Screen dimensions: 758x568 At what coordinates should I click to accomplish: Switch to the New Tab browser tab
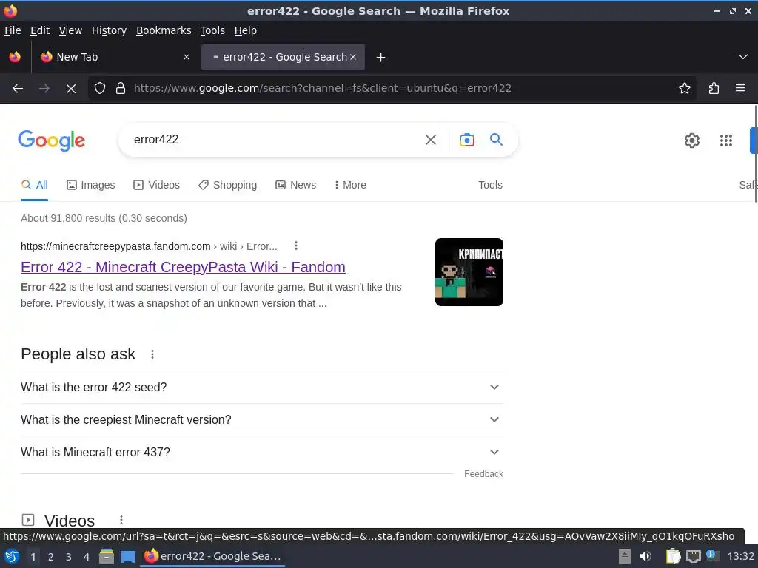click(113, 57)
